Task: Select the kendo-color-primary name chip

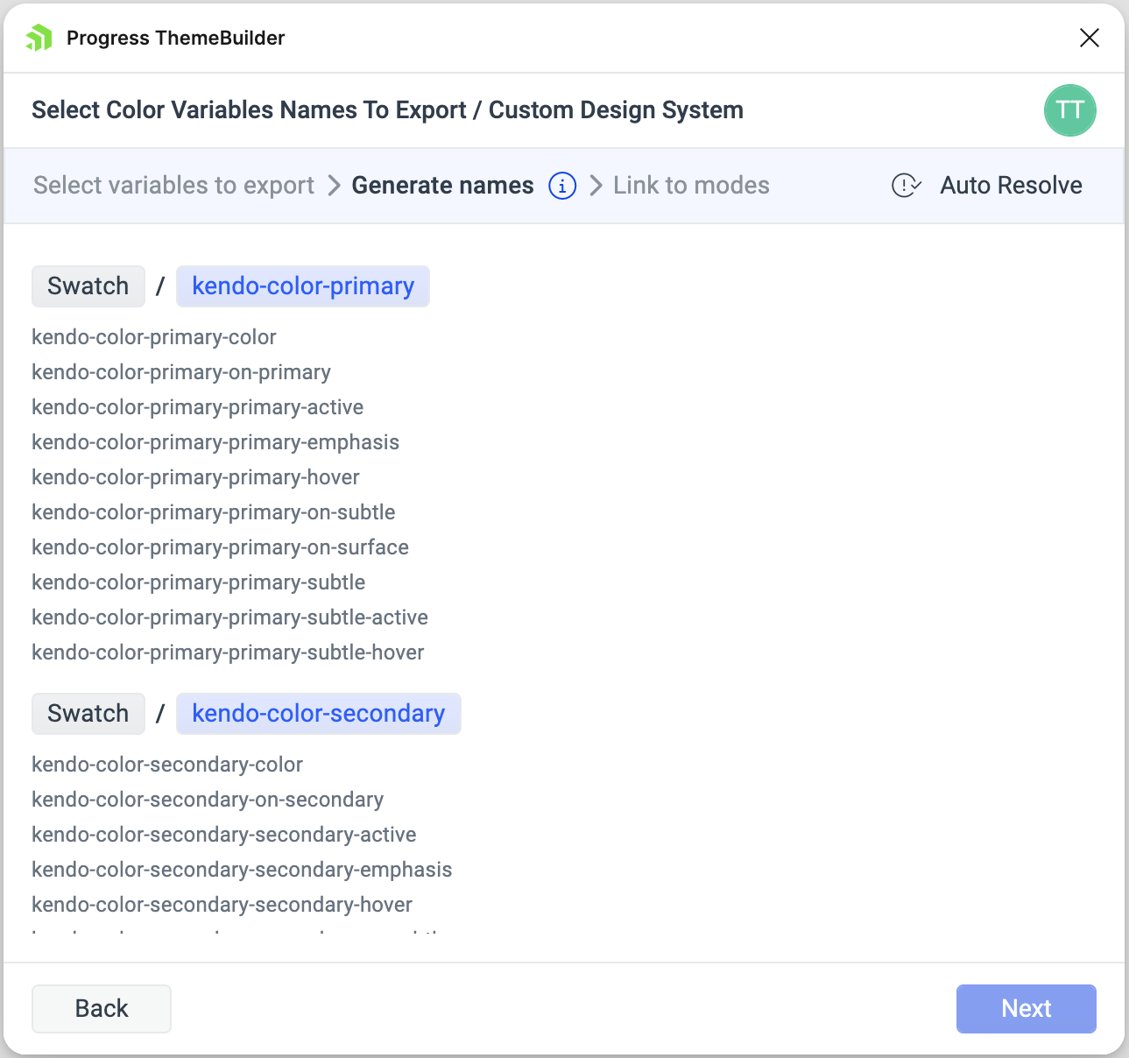Action: 303,286
